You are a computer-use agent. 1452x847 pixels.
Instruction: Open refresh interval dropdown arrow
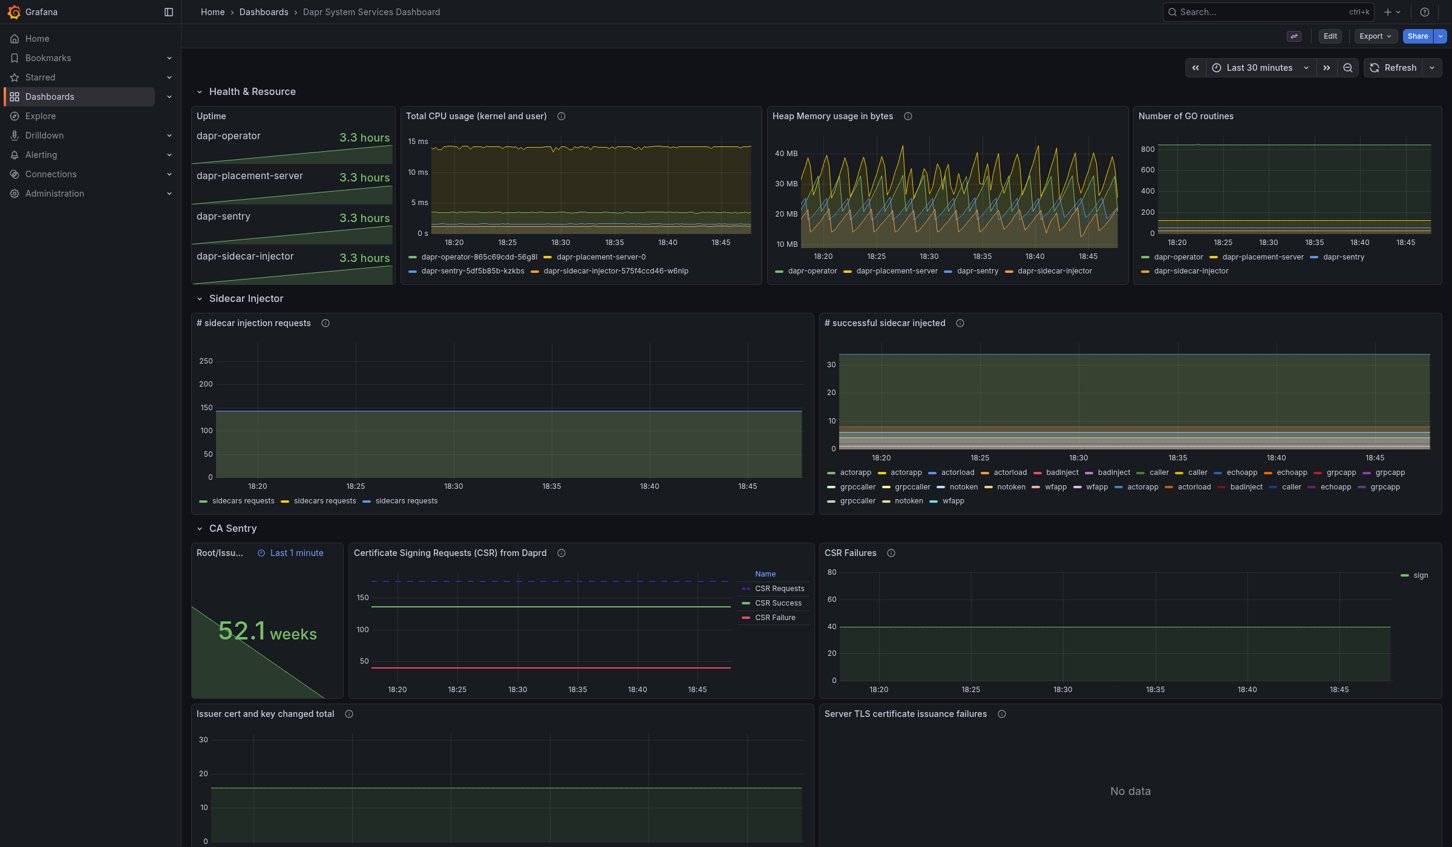[1432, 68]
